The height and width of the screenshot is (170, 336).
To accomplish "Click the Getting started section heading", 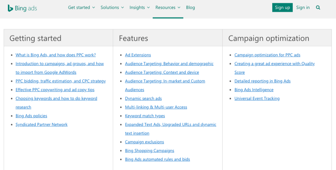I will point(35,38).
